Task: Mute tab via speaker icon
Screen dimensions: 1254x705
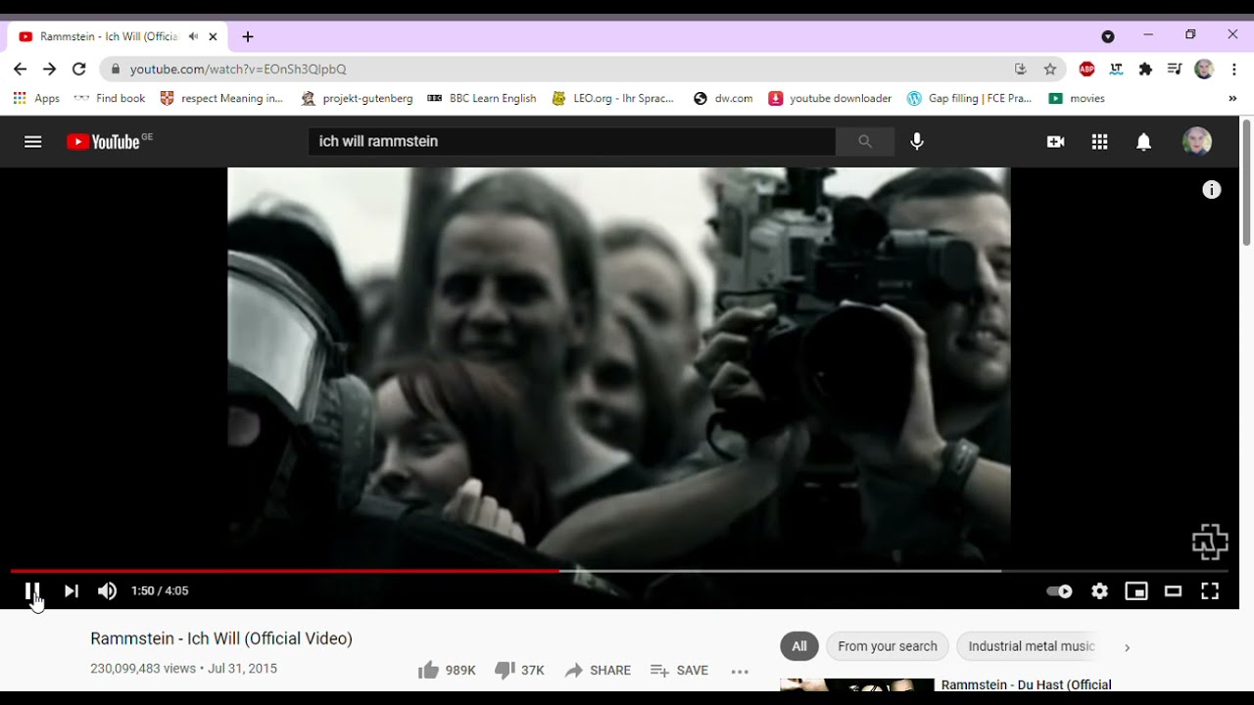Action: [193, 36]
